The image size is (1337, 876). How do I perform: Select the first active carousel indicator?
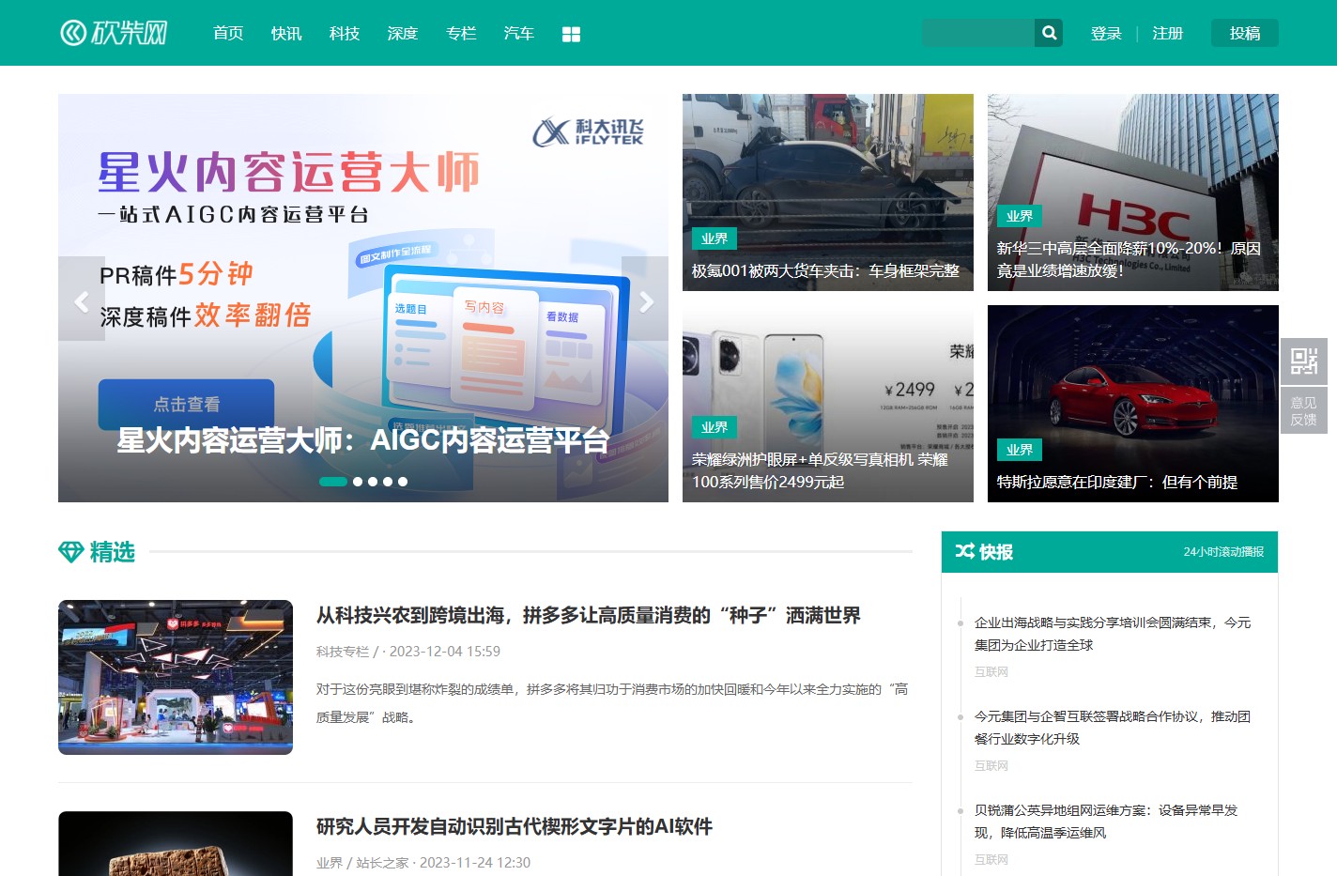[333, 482]
